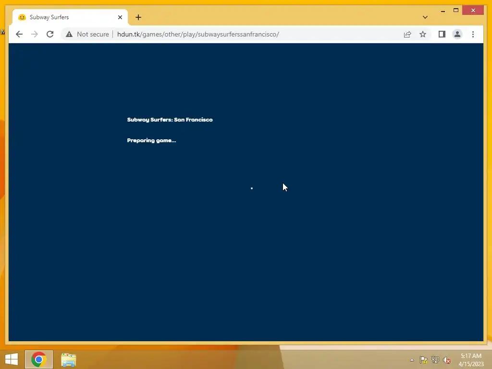The height and width of the screenshot is (369, 492).
Task: Share this page via share icon
Action: [x=407, y=34]
